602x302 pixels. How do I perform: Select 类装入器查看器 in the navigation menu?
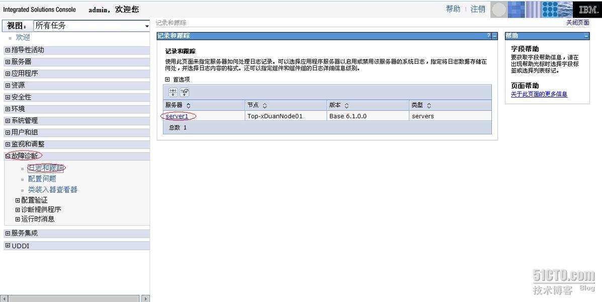point(53,189)
